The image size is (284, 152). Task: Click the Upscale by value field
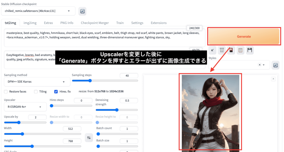coord(37,117)
